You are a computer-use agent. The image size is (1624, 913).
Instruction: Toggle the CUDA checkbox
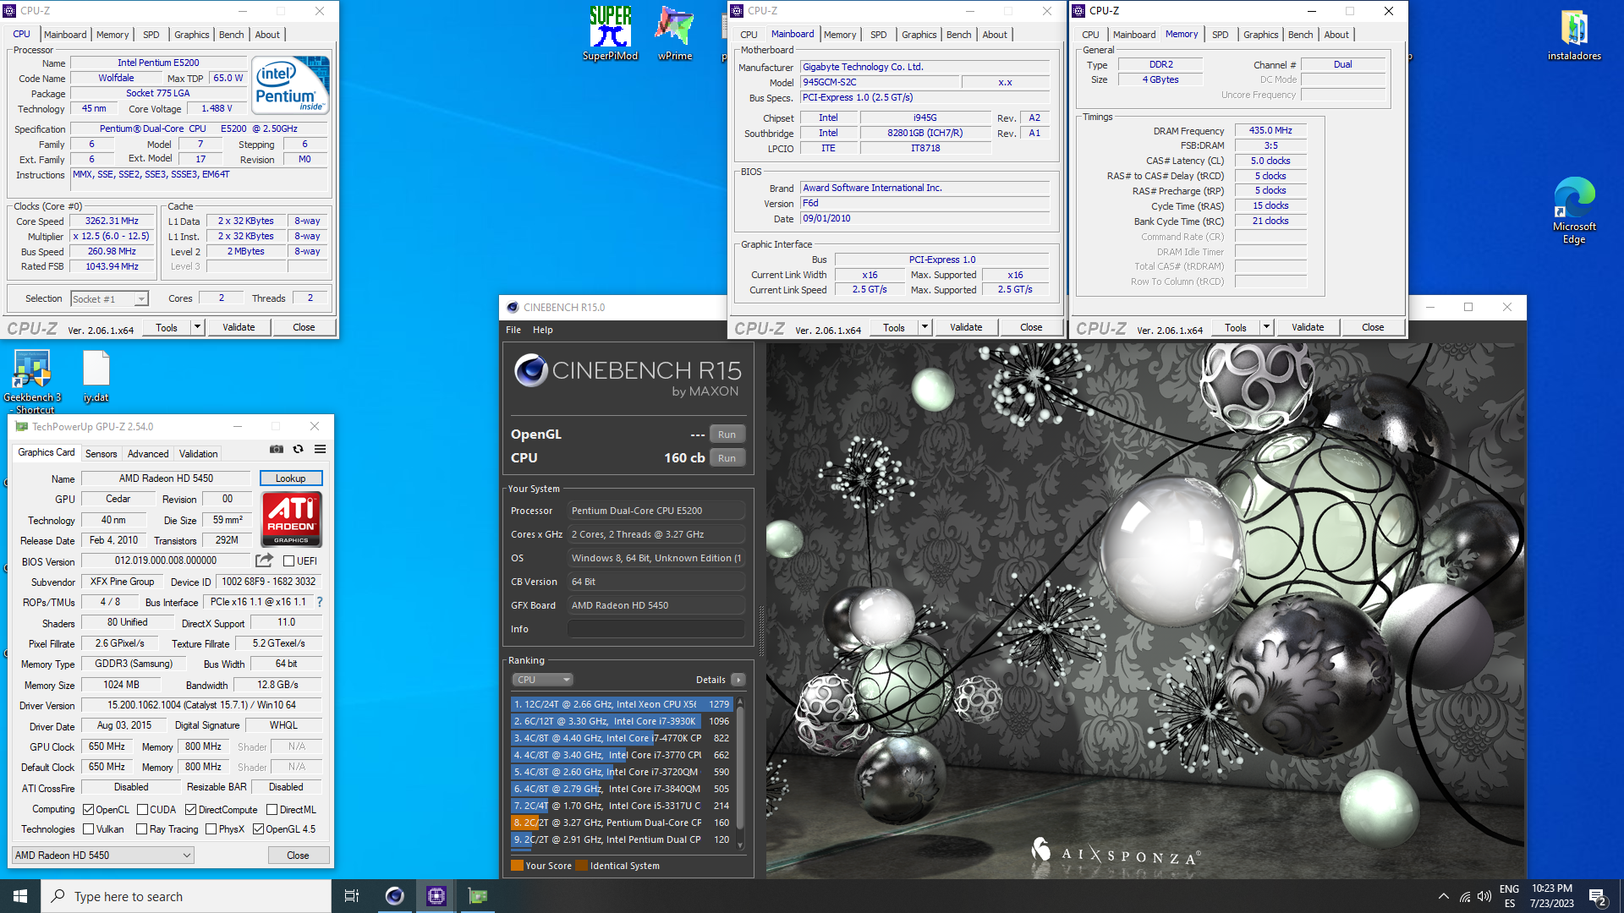tap(143, 810)
